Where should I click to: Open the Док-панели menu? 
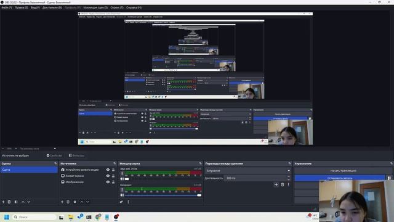click(52, 7)
